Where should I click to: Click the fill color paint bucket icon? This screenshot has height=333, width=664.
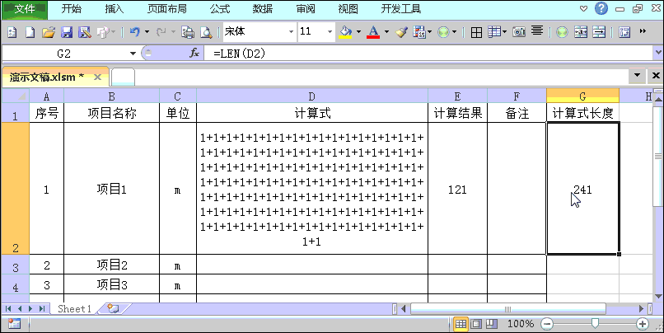coord(345,32)
